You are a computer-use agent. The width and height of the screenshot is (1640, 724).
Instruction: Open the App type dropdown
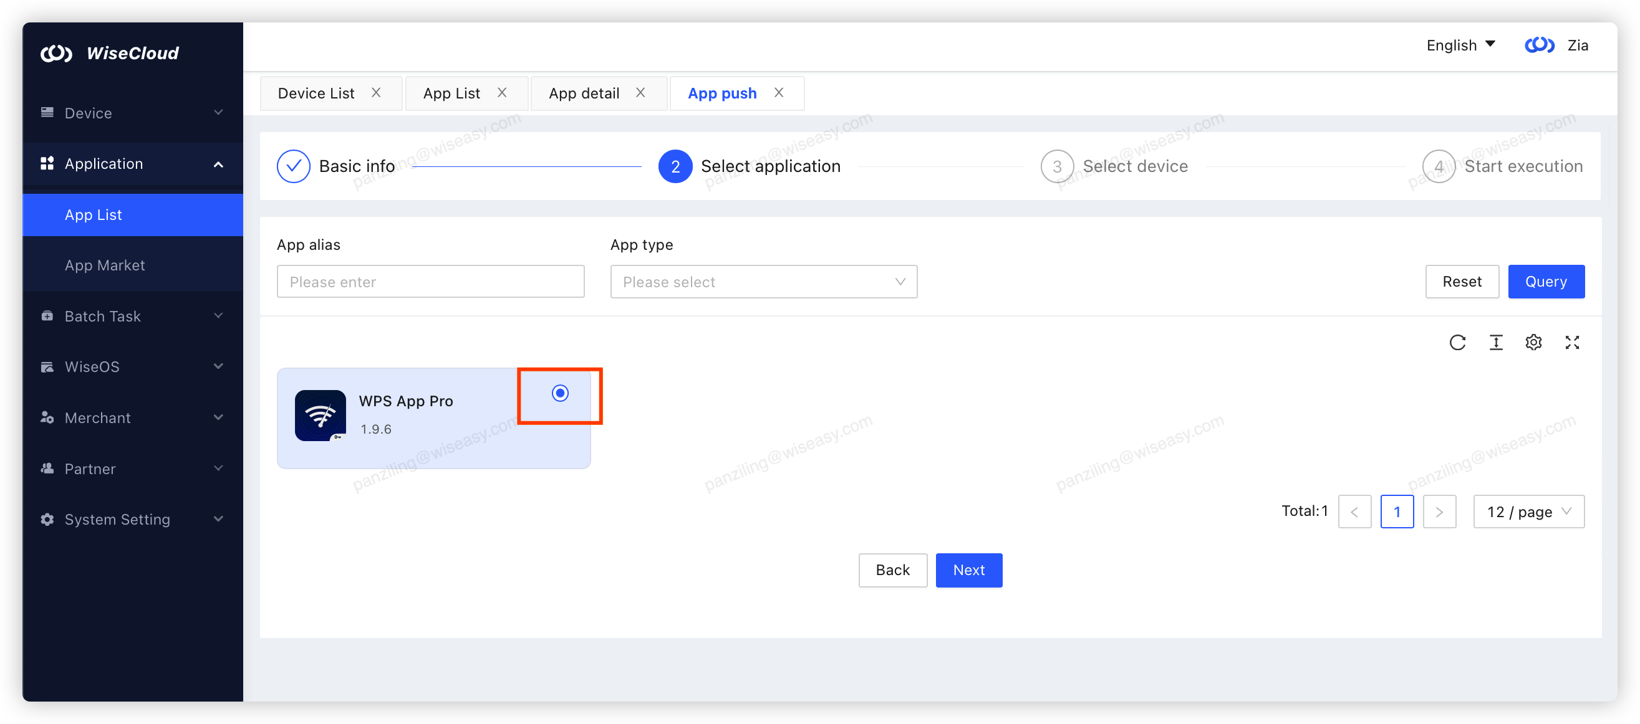tap(763, 281)
